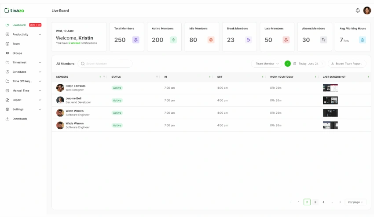Open the user profile avatar
This screenshot has height=217, width=374.
tap(367, 11)
